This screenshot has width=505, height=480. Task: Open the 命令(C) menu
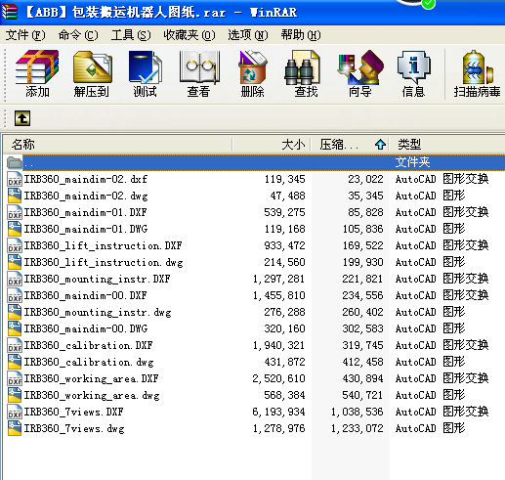tap(78, 35)
